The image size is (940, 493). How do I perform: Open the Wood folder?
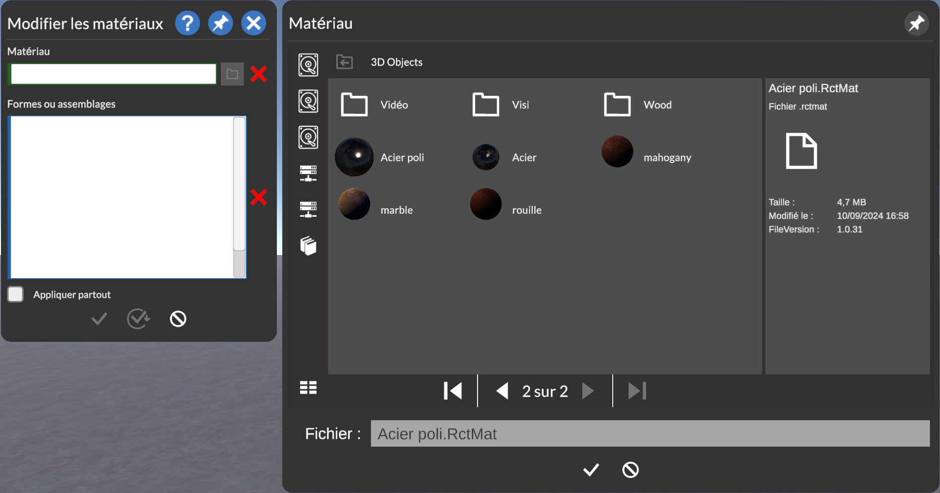(x=617, y=105)
